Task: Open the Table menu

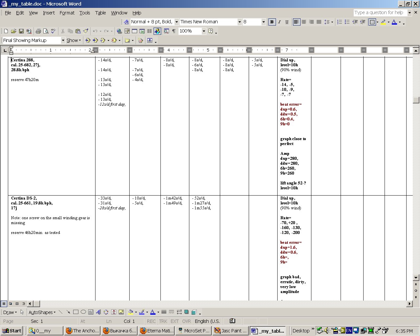Action: (100, 13)
